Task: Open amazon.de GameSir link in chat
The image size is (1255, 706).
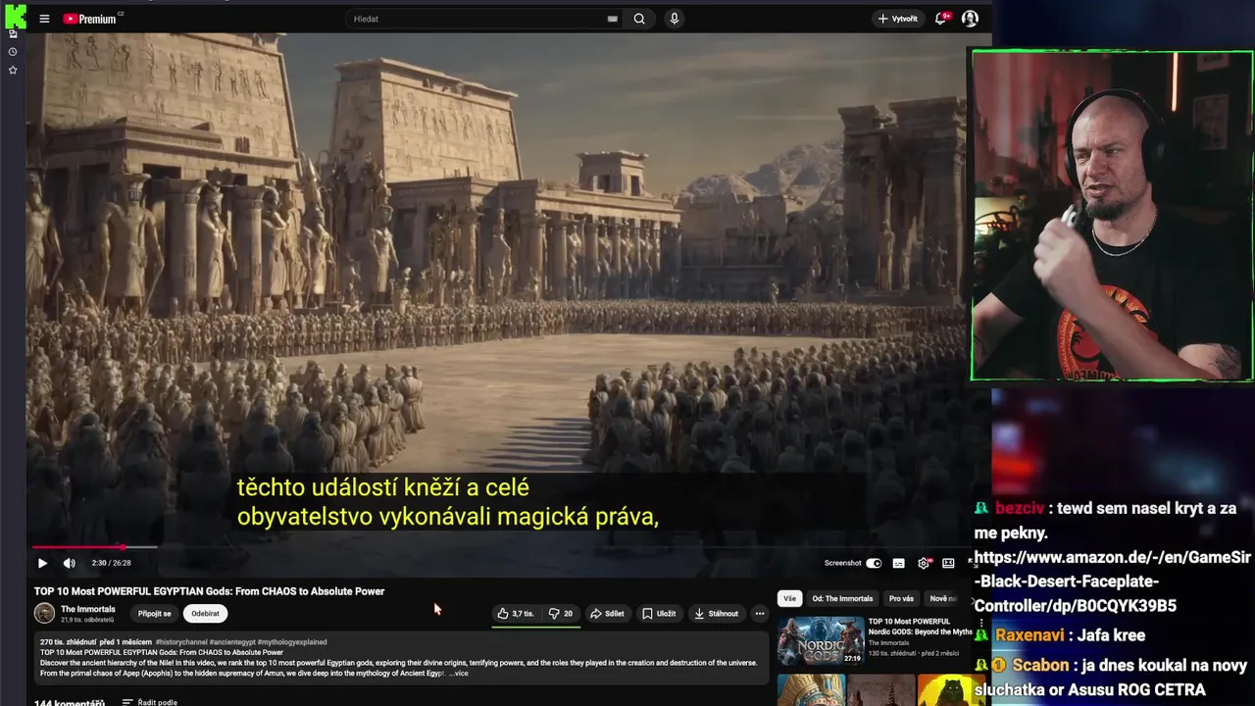Action: pyautogui.click(x=1113, y=581)
